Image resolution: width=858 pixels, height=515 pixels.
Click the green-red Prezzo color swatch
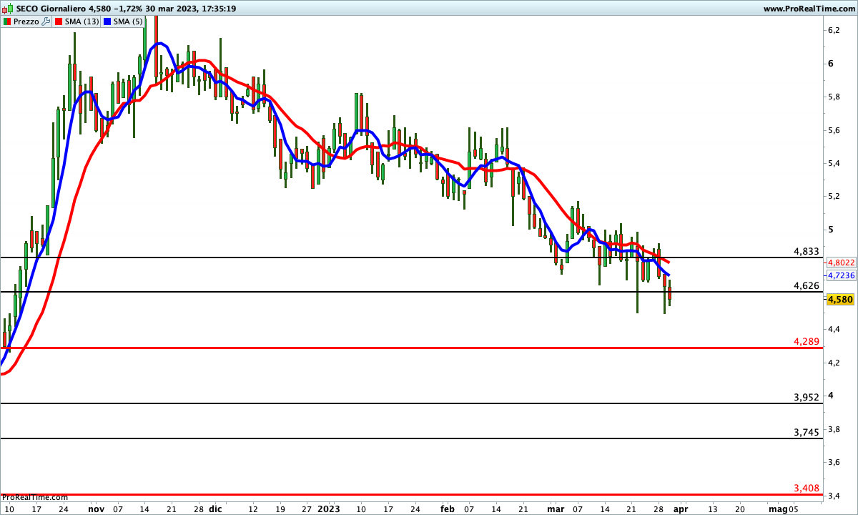pyautogui.click(x=6, y=21)
